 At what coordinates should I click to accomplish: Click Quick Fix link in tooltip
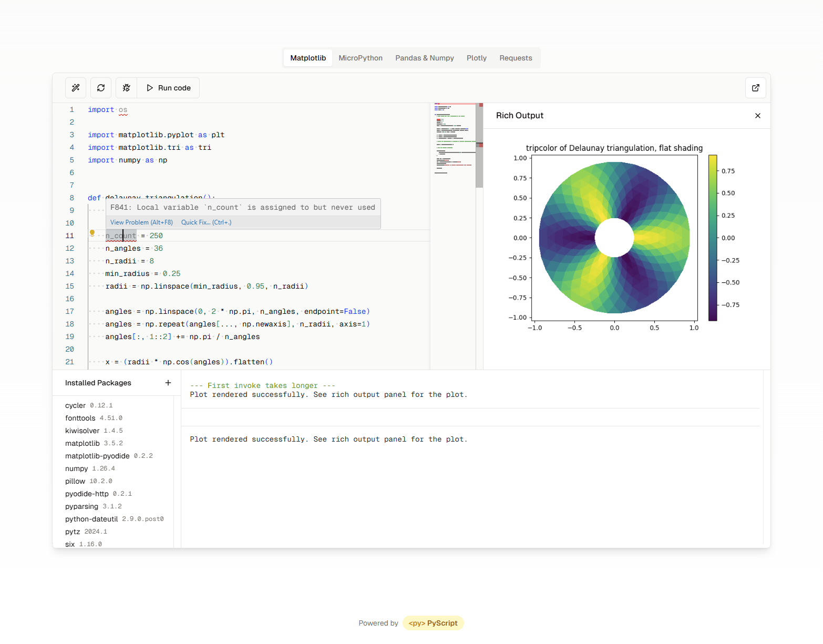pos(206,222)
